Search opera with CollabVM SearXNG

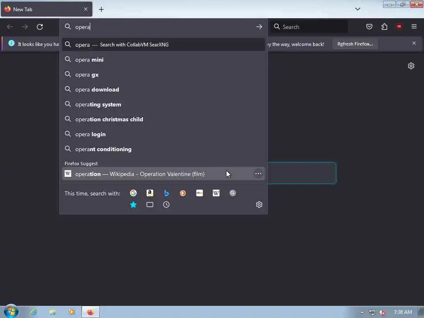tap(163, 44)
